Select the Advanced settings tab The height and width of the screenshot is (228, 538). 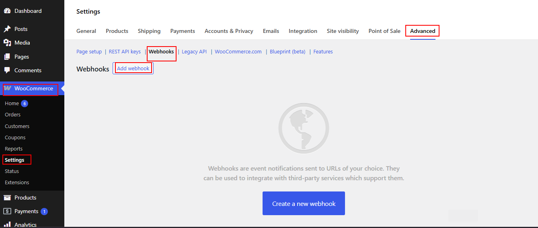[423, 31]
